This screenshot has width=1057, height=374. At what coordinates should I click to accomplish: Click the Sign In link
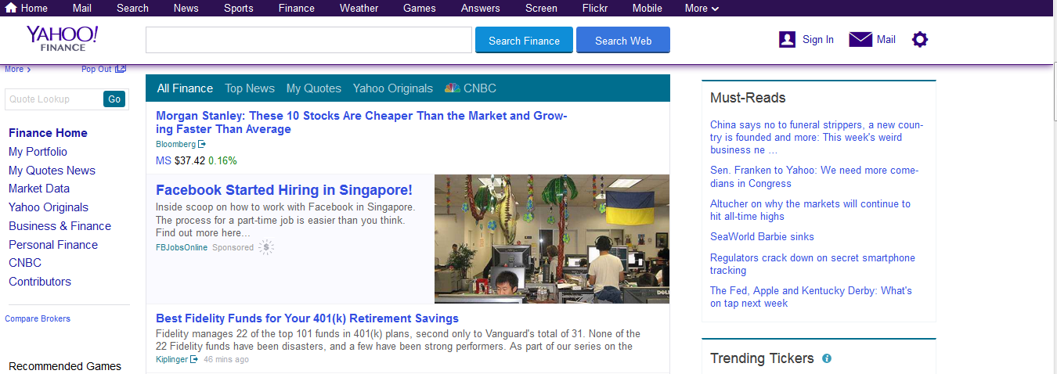[x=818, y=39]
